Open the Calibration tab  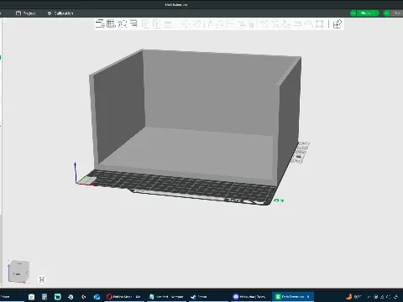60,13
